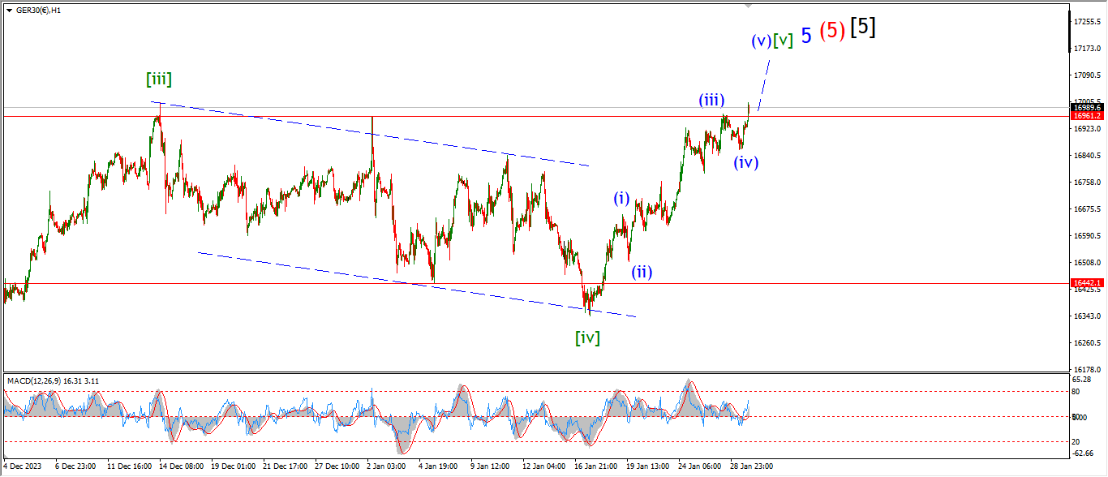Select the blue (i) wave label
This screenshot has width=1108, height=477.
[x=621, y=198]
